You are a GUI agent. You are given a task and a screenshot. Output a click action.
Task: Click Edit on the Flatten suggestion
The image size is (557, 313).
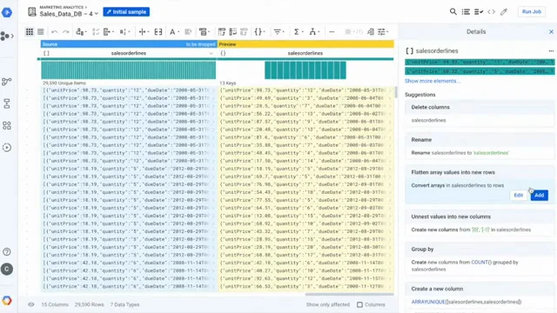click(519, 195)
